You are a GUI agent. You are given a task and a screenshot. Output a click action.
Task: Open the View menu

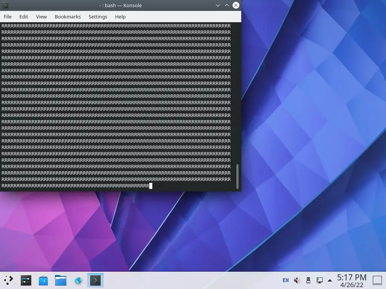click(41, 17)
